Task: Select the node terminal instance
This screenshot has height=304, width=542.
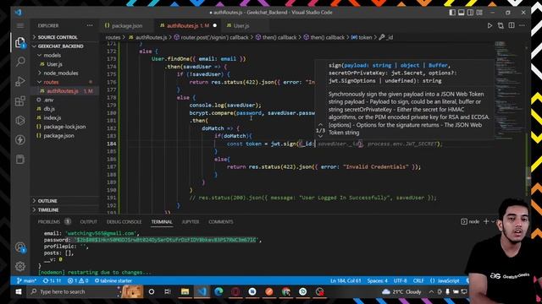Action: [470, 221]
